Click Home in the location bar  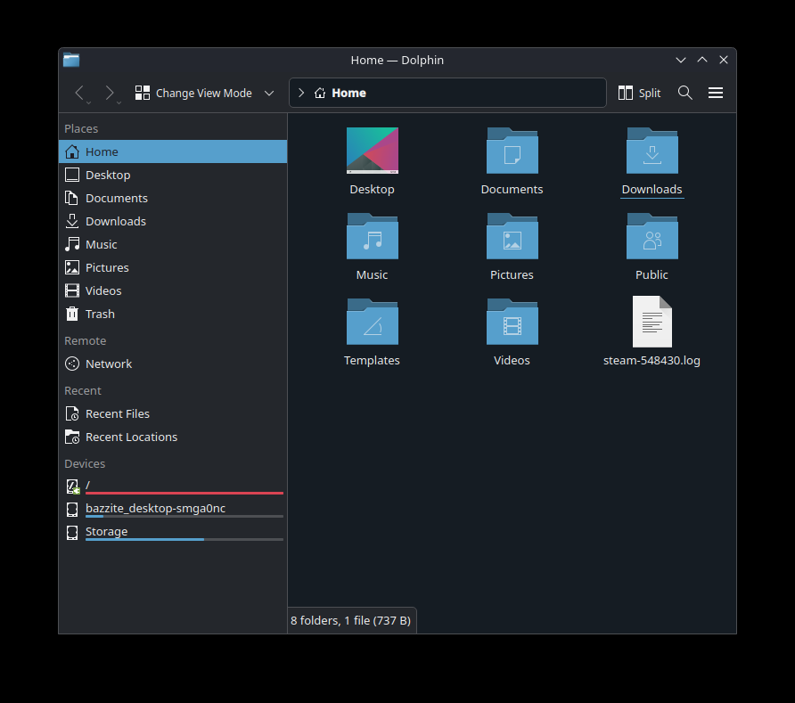point(348,93)
